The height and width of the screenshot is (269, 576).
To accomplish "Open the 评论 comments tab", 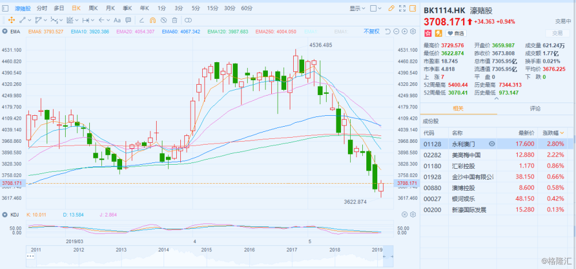I will 535,108.
